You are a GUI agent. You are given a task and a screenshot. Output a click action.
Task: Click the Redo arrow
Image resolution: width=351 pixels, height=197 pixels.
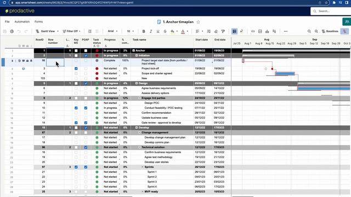26,32
